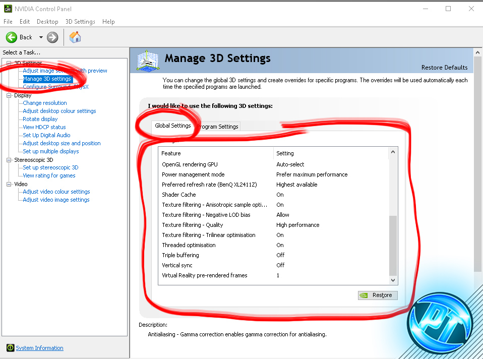This screenshot has width=483, height=359.
Task: Open Set up stereoscopic 3D task
Action: (50, 167)
